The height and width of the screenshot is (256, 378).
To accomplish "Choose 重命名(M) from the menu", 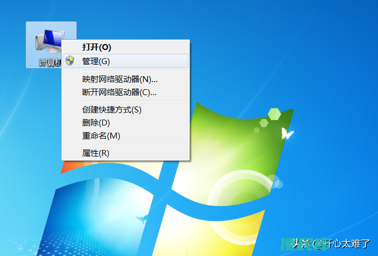I will coord(125,136).
